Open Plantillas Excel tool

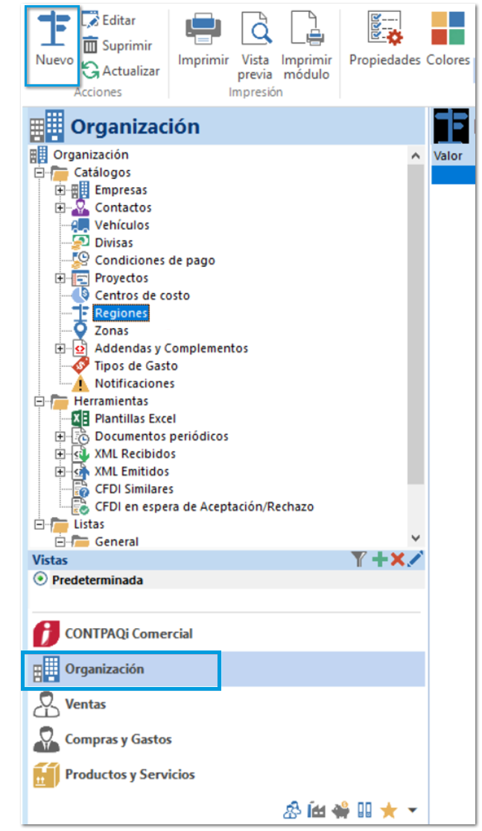[135, 418]
